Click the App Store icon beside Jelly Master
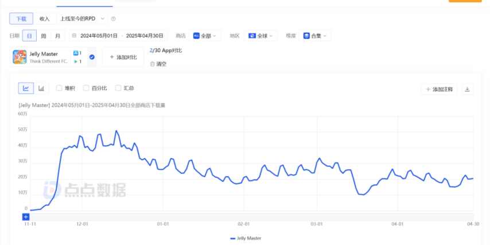Image resolution: width=490 pixels, height=245 pixels. click(76, 53)
